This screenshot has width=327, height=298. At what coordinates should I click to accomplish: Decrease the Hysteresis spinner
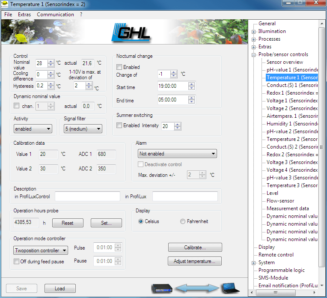[51, 87]
